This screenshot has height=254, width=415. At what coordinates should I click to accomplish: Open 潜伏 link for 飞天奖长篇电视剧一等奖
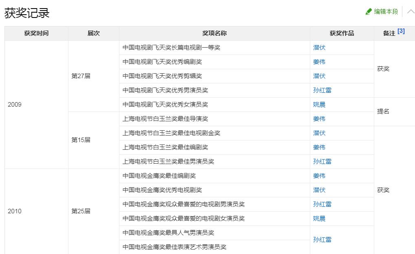[x=319, y=47]
